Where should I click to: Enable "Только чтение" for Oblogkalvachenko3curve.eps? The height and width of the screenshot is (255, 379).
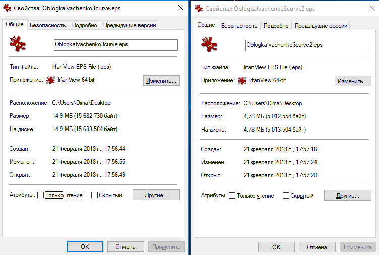pos(40,196)
